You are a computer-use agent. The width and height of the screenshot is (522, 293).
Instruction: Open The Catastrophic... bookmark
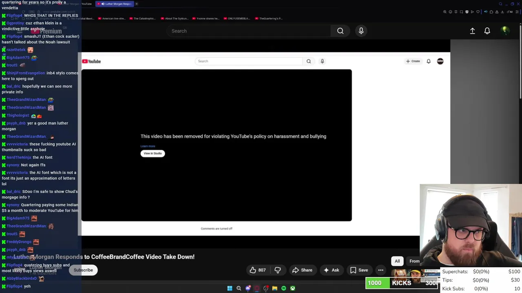click(x=142, y=18)
